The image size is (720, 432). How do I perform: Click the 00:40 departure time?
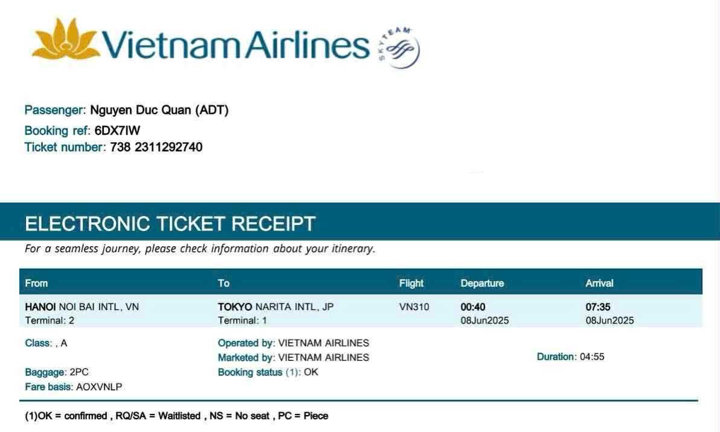[x=473, y=307]
